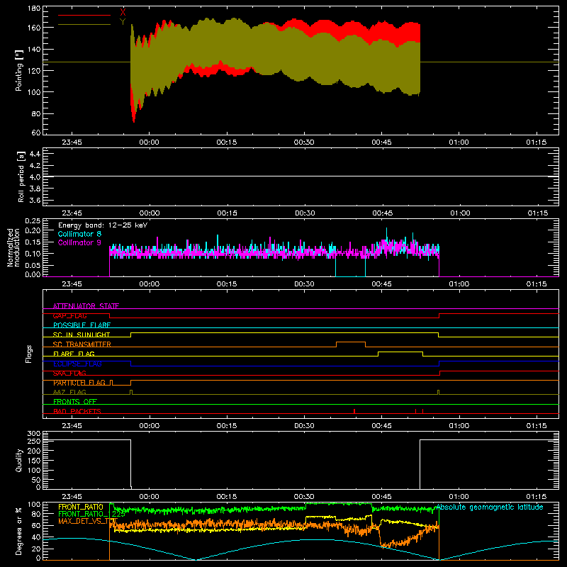The height and width of the screenshot is (567, 567).
Task: Click the BAD_PACKETS label
Action: 77,411
